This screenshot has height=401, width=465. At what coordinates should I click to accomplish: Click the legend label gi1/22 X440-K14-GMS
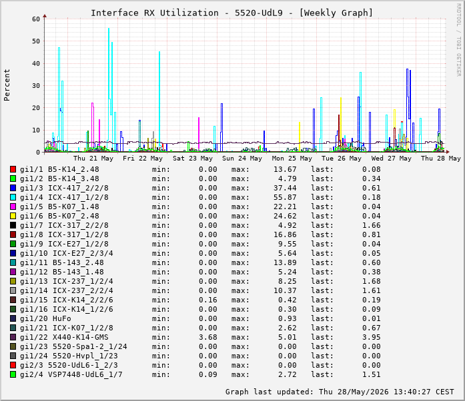(64, 337)
